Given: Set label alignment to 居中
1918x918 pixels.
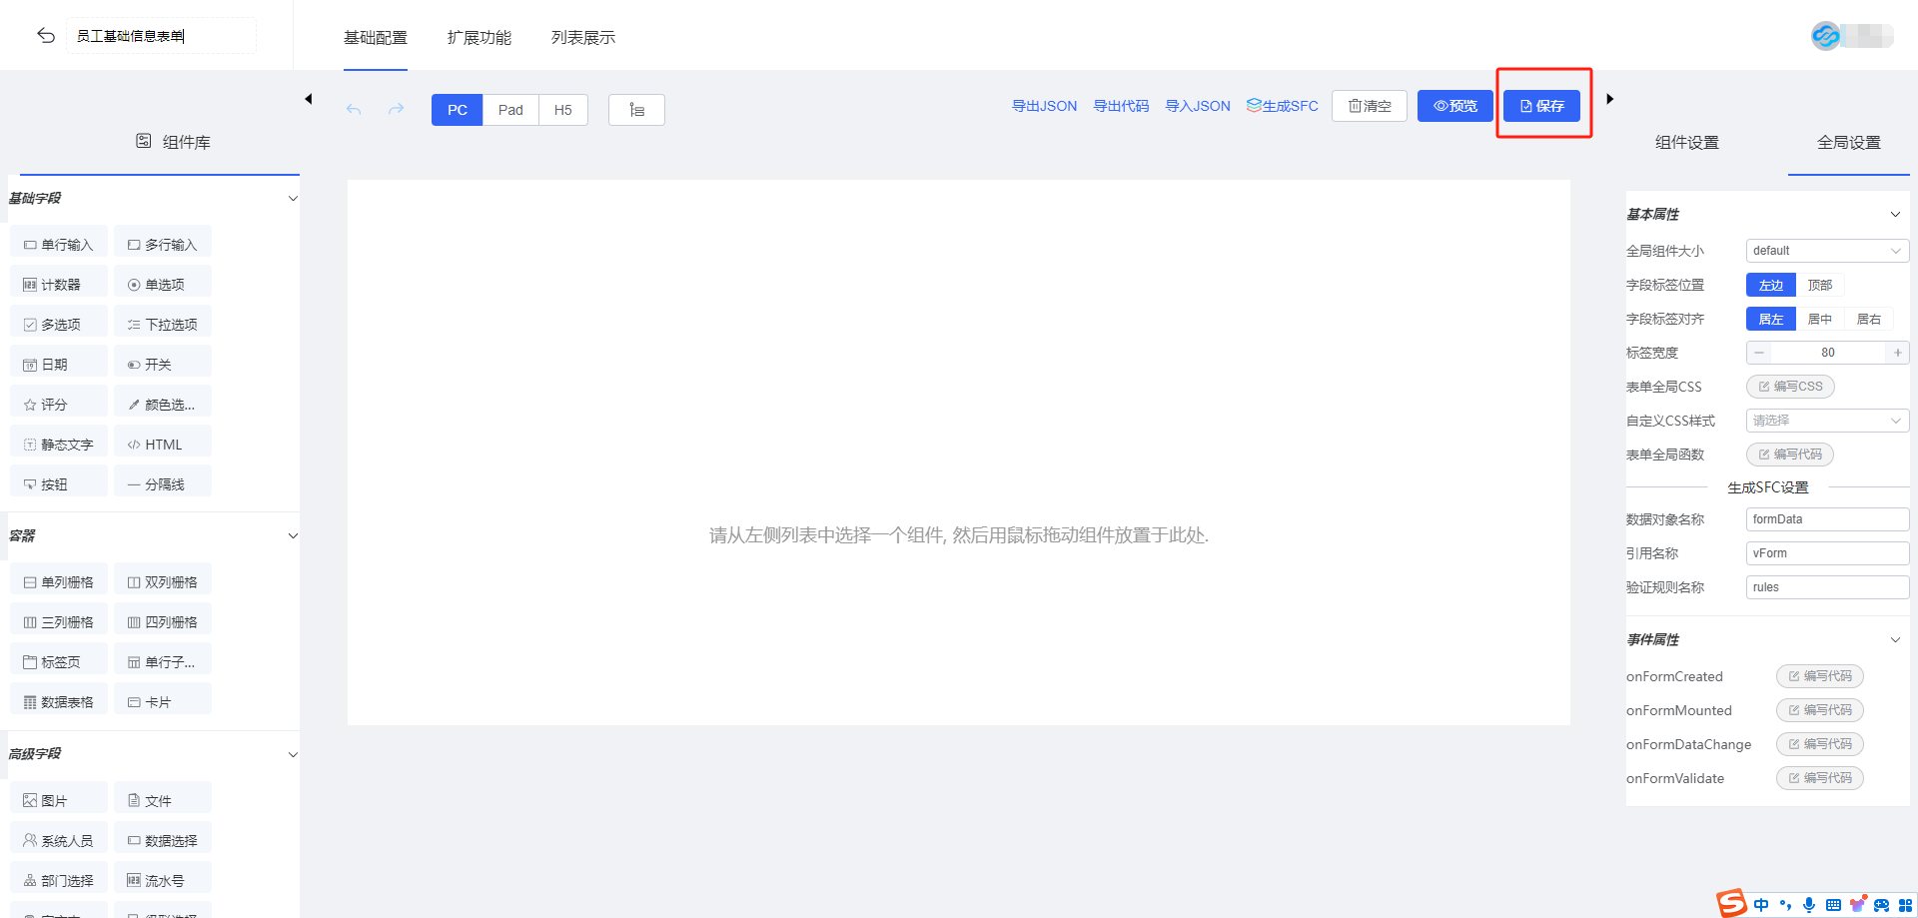Looking at the screenshot, I should coord(1819,319).
